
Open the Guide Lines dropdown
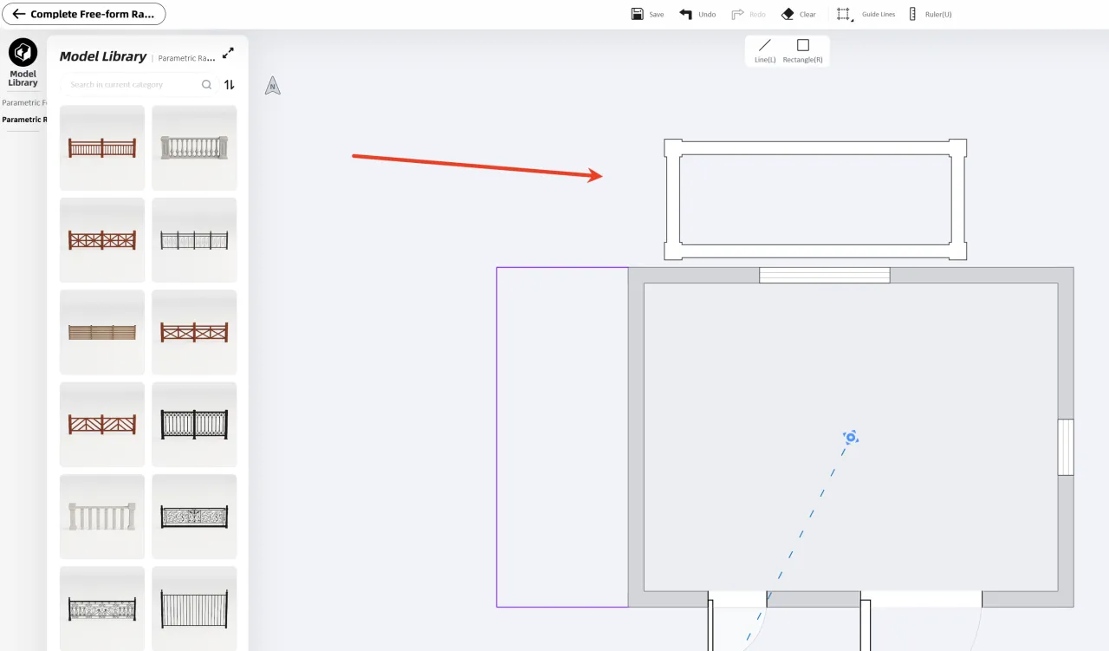(845, 15)
